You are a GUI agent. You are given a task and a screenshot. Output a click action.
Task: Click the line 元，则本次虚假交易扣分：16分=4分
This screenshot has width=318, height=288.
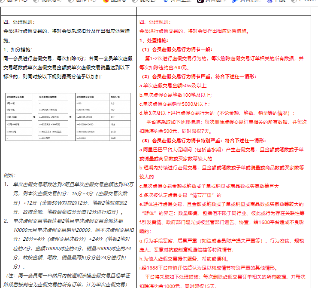tap(70, 193)
